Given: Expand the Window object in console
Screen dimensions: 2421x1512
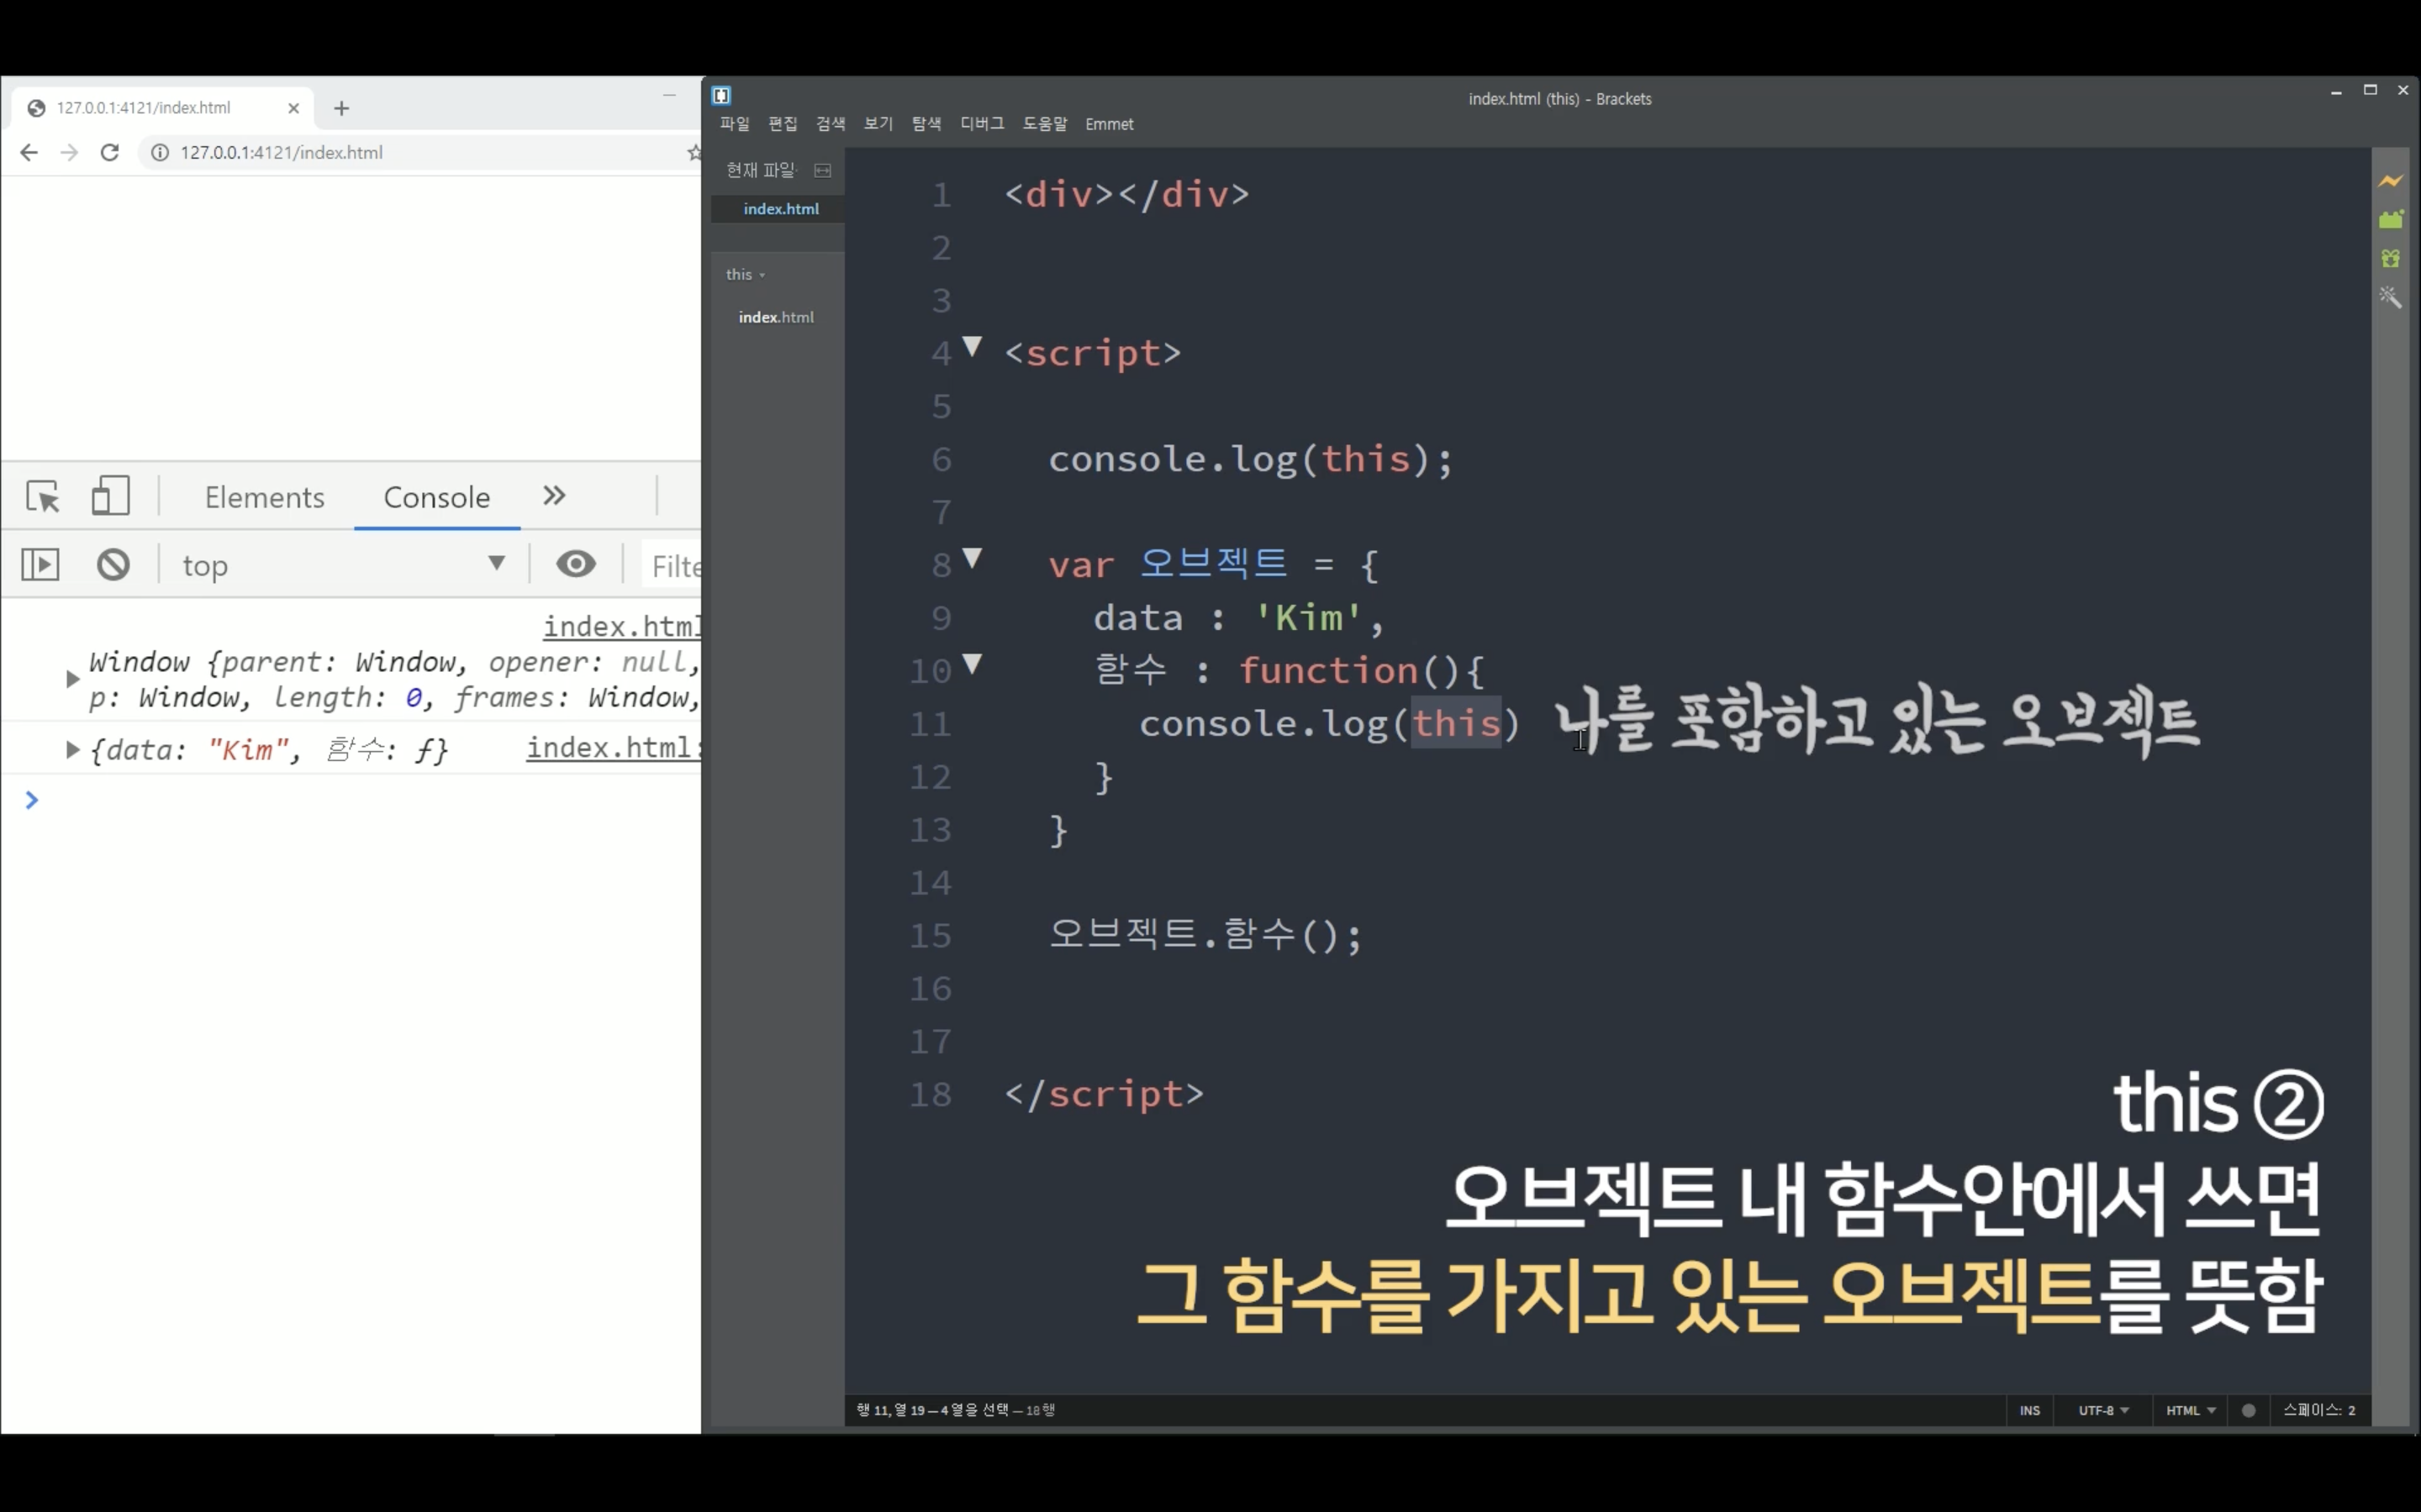Looking at the screenshot, I should (72, 679).
